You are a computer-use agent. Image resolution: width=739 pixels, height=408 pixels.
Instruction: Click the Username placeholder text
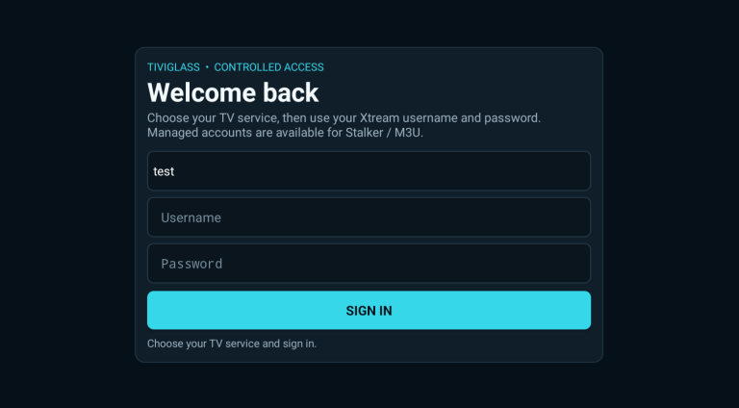pyautogui.click(x=191, y=217)
